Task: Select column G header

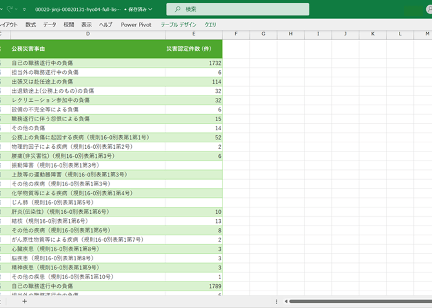Action: [x=263, y=34]
